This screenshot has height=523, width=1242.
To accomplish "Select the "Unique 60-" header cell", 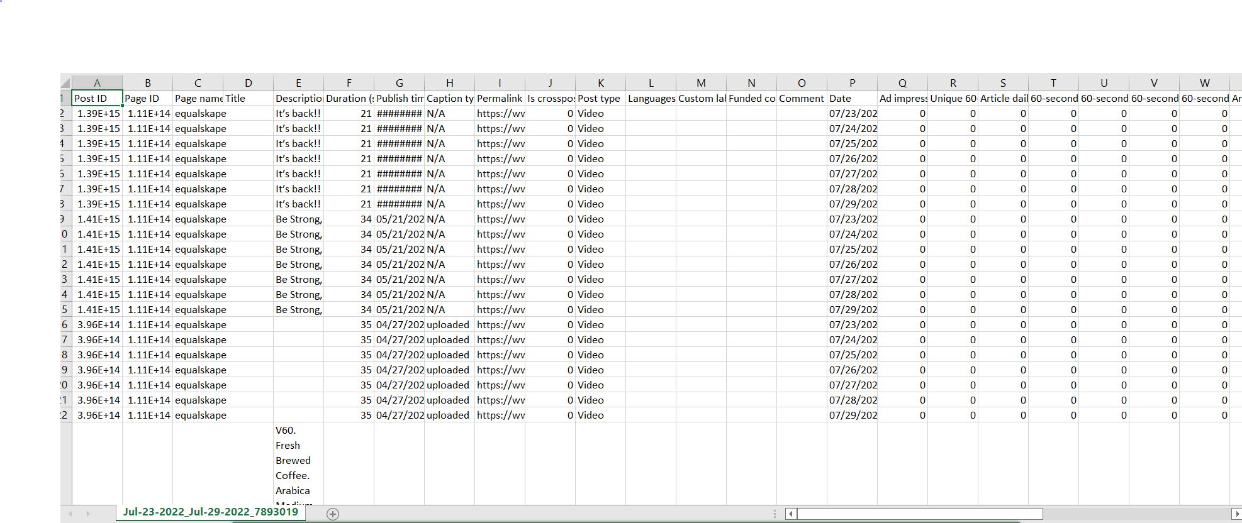I will (953, 98).
